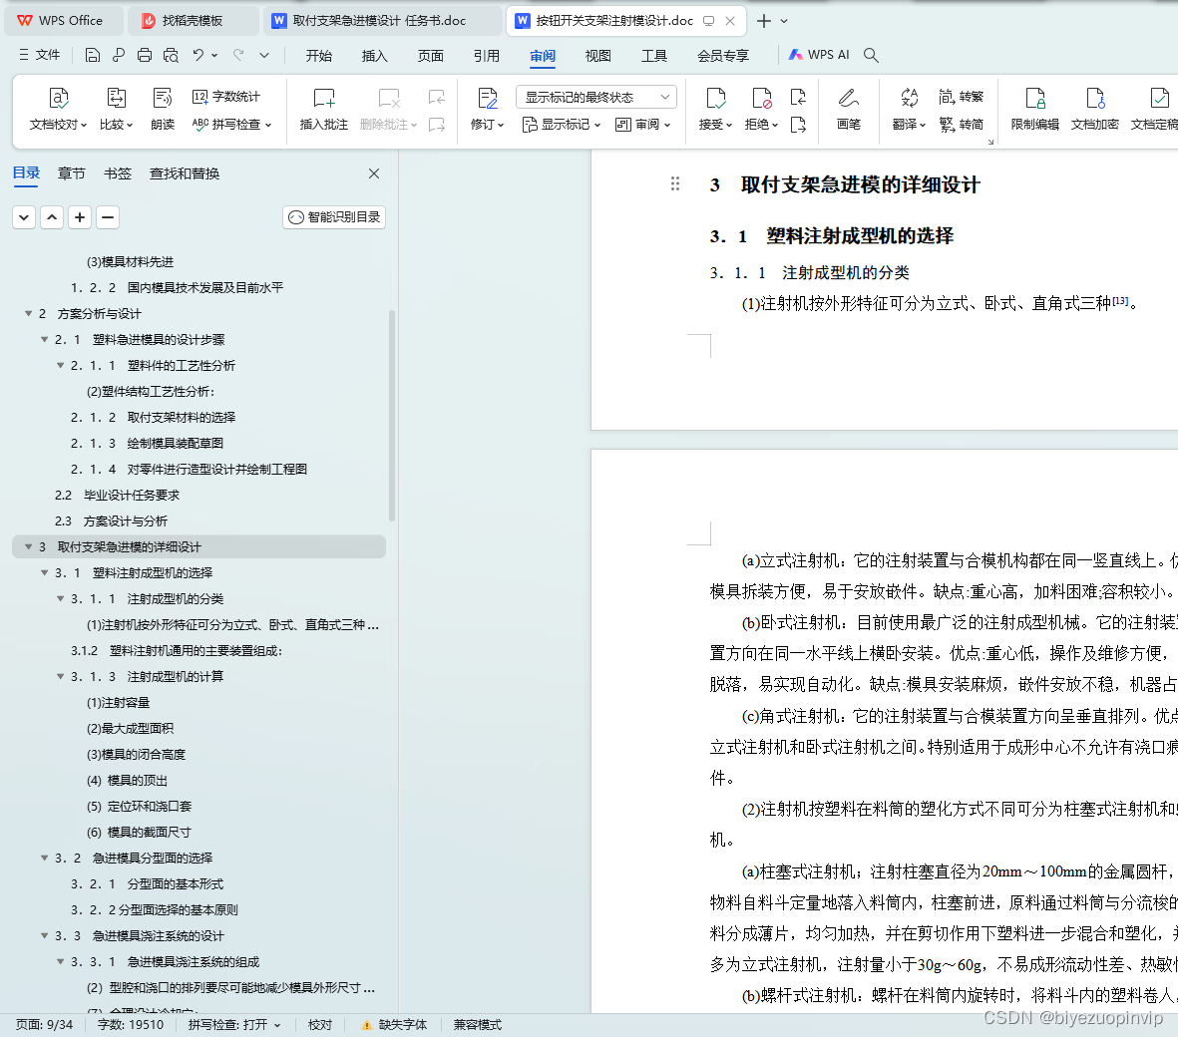
Task: Open 字数统计 word count
Action: pos(226,96)
